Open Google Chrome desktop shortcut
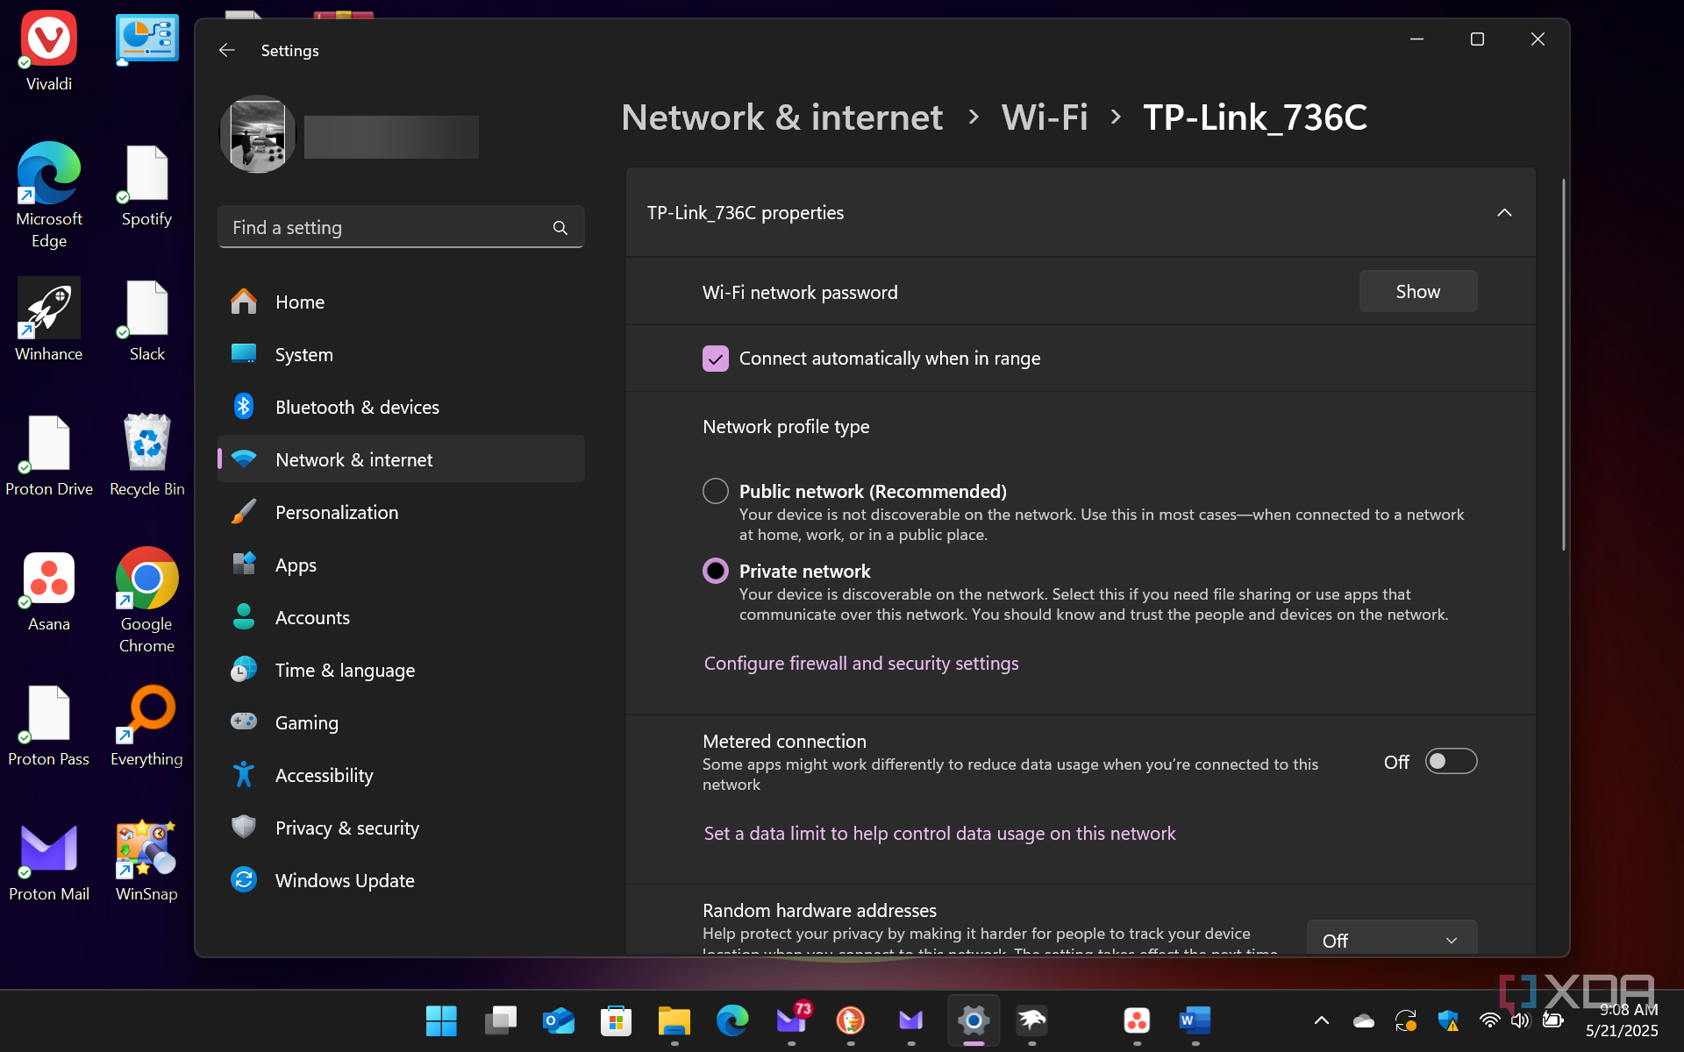The width and height of the screenshot is (1684, 1052). (146, 601)
